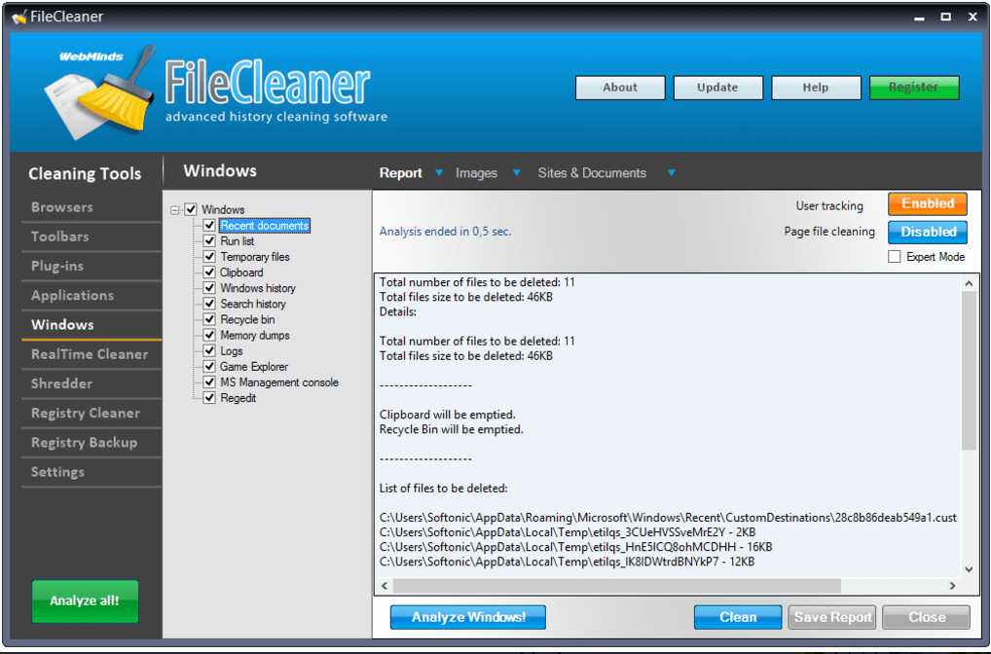Toggle the Expert Mode checkbox

click(x=895, y=257)
